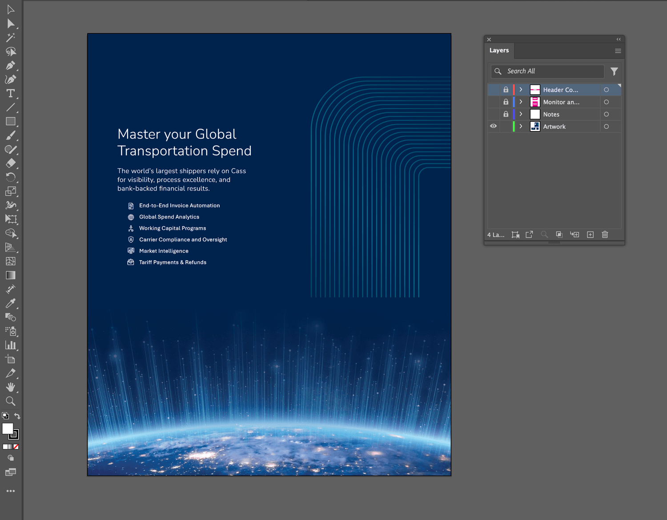The height and width of the screenshot is (520, 667).
Task: Reset to default fill and stroke
Action: pyautogui.click(x=5, y=416)
